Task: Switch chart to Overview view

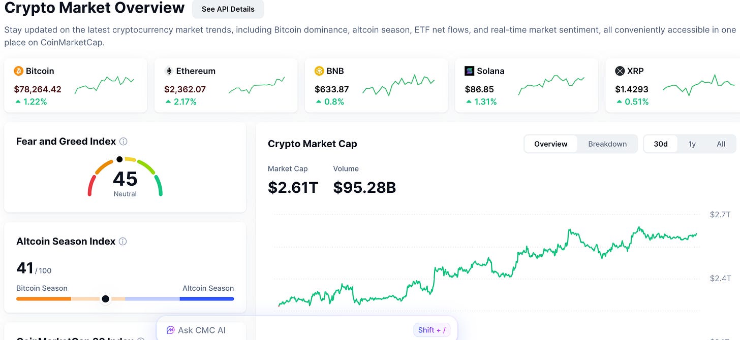Action: 550,144
